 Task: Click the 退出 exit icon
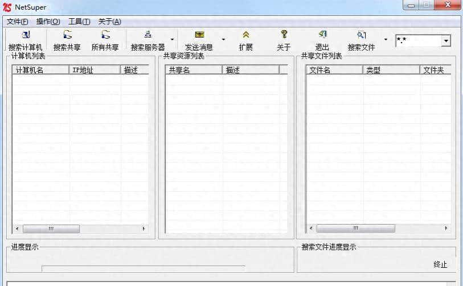pyautogui.click(x=323, y=35)
